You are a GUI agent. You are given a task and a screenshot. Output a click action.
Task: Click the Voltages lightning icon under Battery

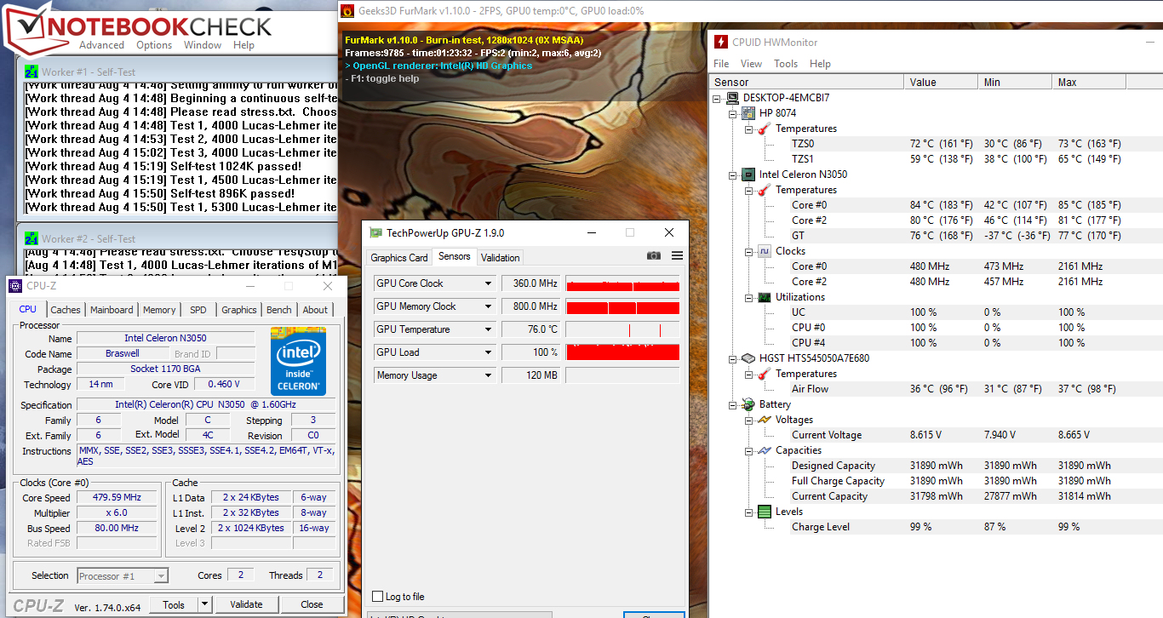(765, 420)
